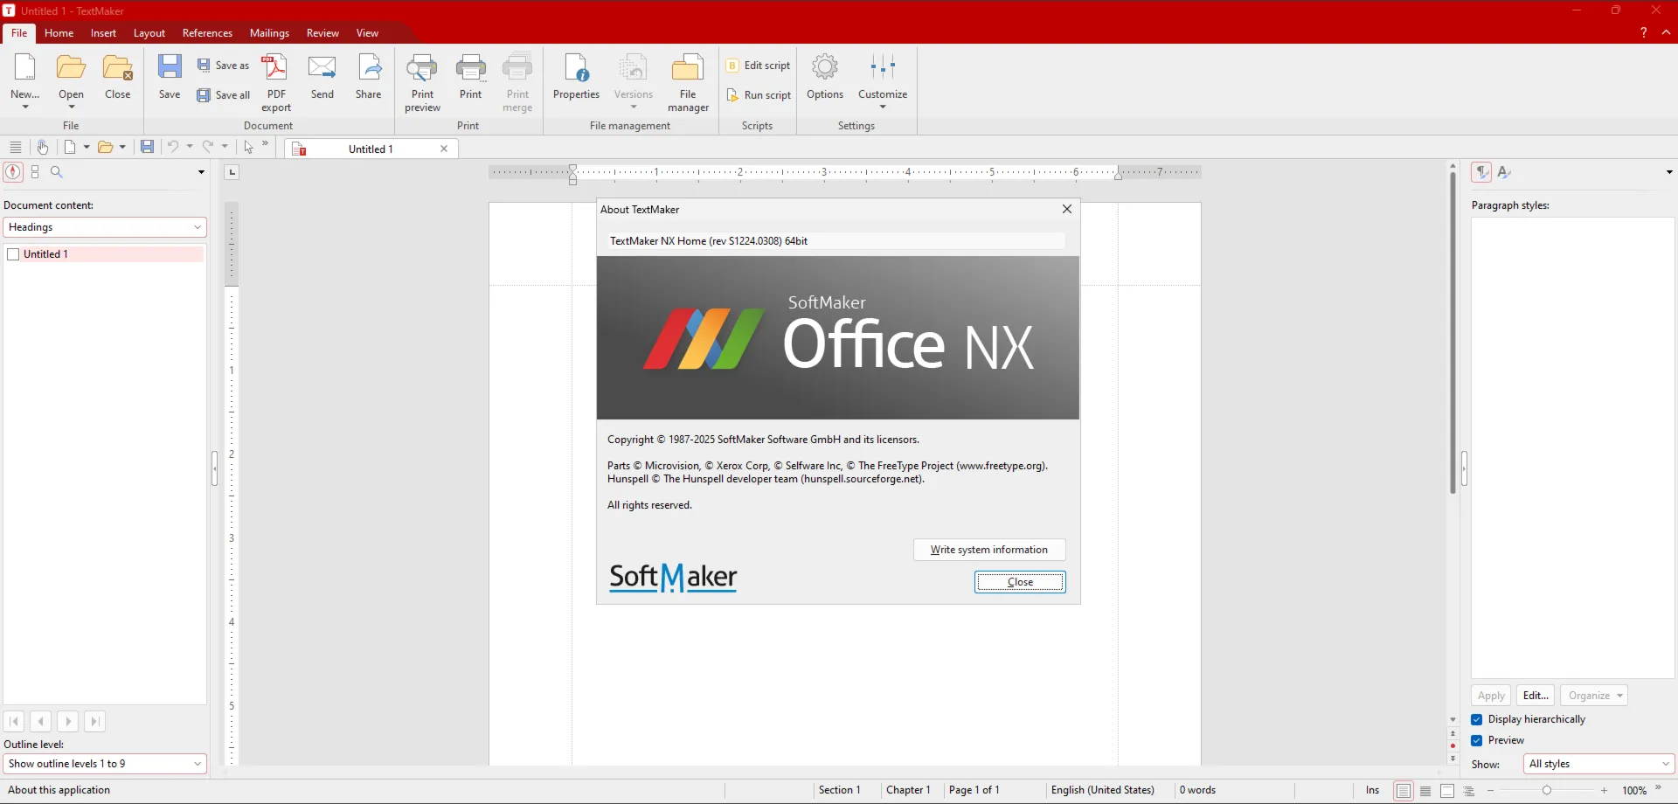Close the About TextMaker dialog
The width and height of the screenshot is (1678, 804).
click(x=1020, y=582)
